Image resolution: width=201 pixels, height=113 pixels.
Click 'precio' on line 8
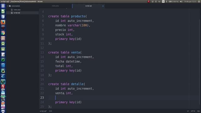click(61, 30)
